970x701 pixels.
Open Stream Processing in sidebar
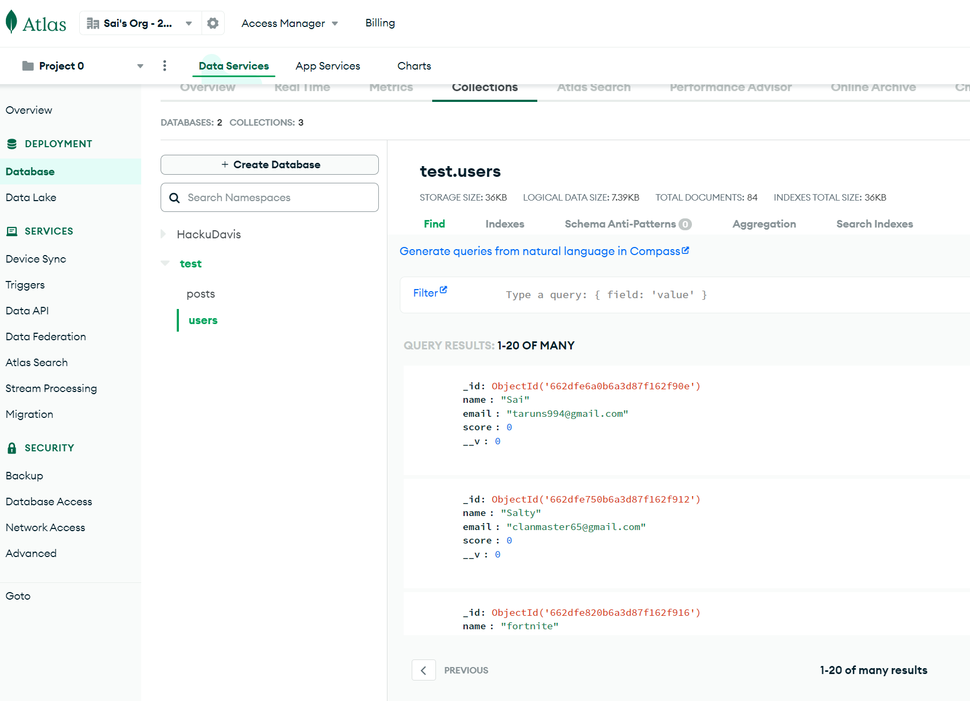[51, 388]
